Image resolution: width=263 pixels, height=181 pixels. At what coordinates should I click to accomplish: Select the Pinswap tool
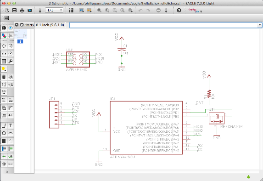click(x=4, y=85)
